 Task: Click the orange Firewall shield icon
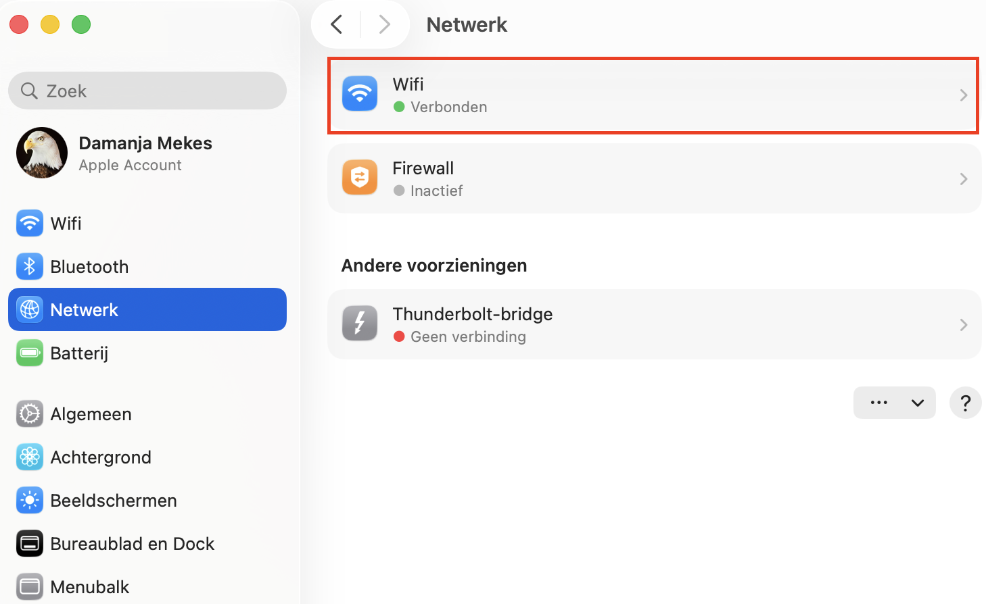click(x=359, y=177)
